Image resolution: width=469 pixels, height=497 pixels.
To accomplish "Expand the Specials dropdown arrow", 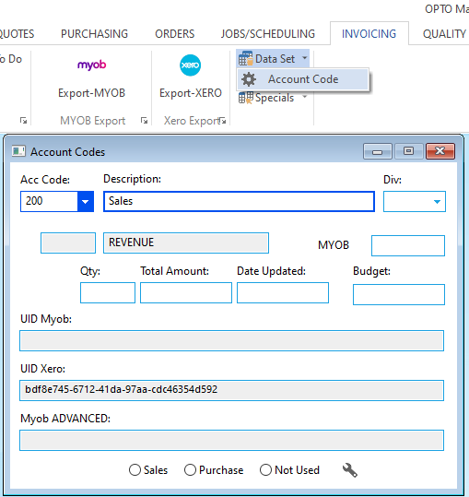I will 305,97.
